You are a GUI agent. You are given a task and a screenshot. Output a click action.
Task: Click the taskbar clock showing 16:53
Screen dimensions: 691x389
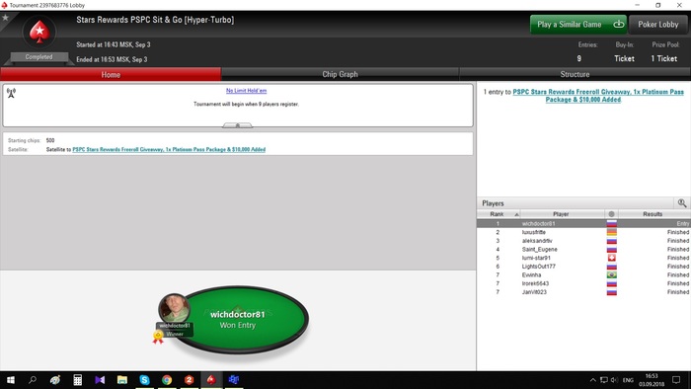coord(652,380)
